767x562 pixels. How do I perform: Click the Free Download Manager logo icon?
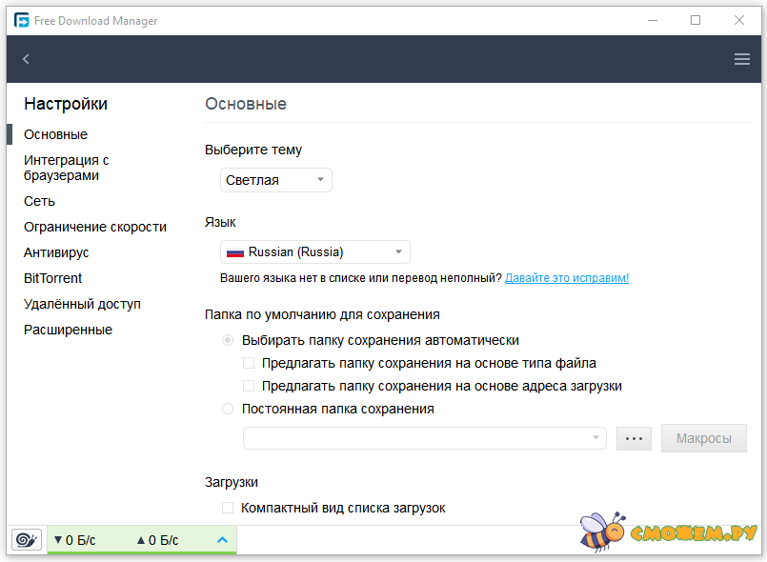point(21,20)
